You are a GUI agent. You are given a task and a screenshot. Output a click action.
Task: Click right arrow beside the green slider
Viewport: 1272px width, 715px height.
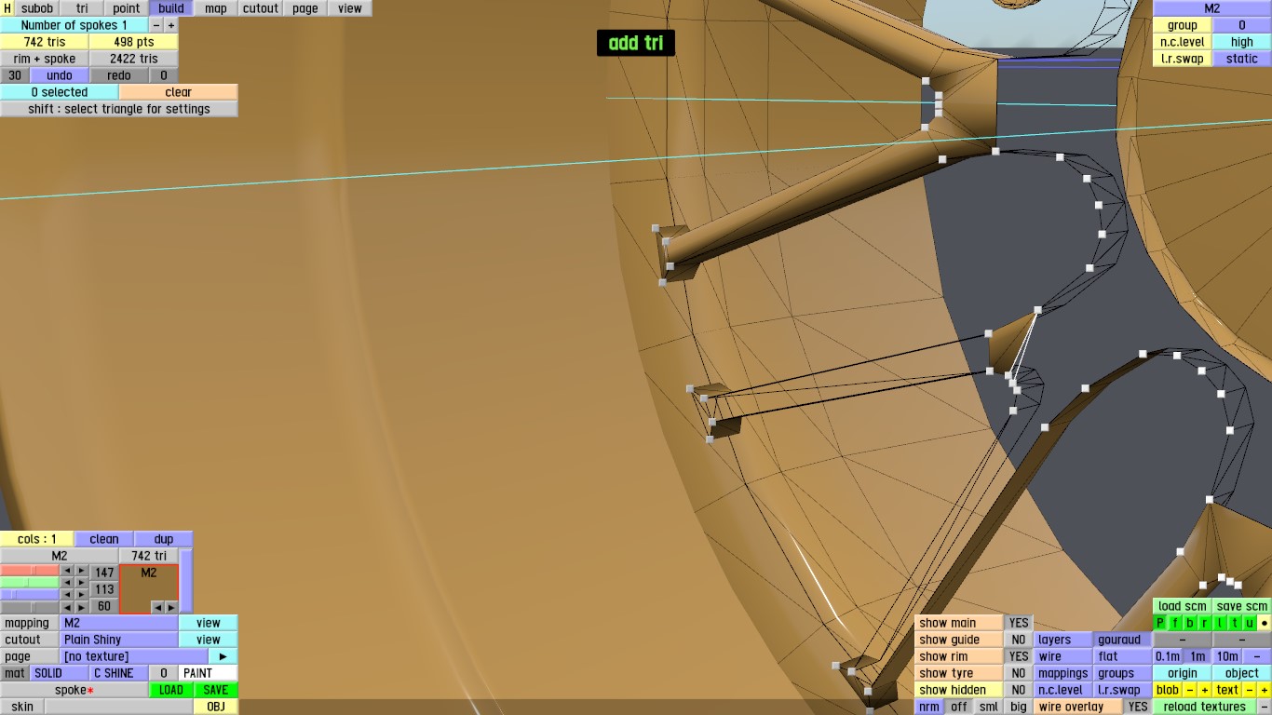(x=81, y=583)
